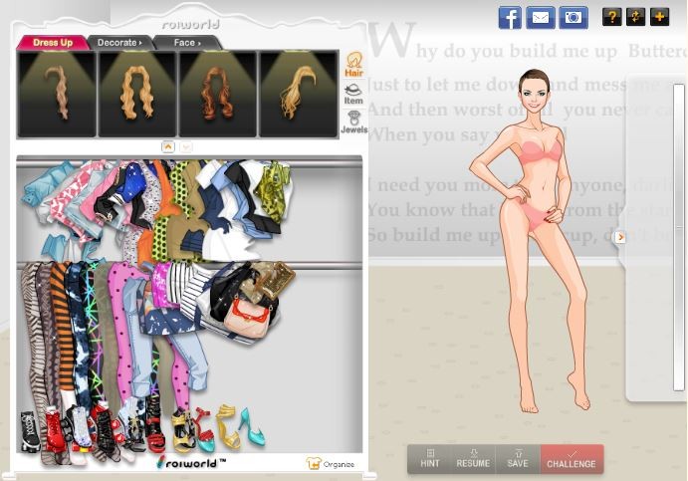Screen dimensions: 688x481
Task: Start the red CHALLENGE button
Action: [x=572, y=458]
